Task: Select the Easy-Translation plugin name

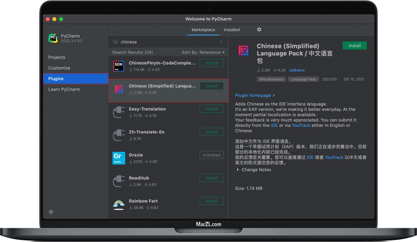Action: click(x=147, y=109)
